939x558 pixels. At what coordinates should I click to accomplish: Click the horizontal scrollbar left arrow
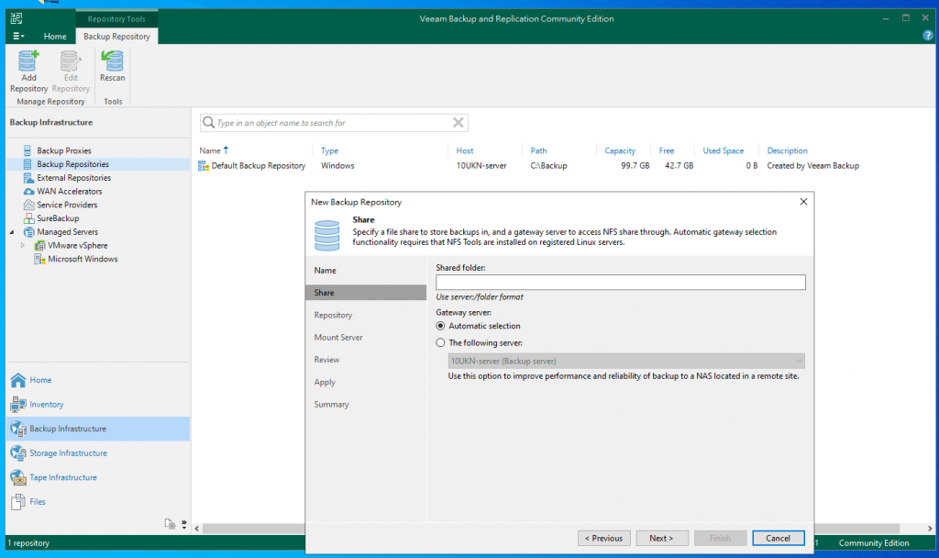[196, 529]
